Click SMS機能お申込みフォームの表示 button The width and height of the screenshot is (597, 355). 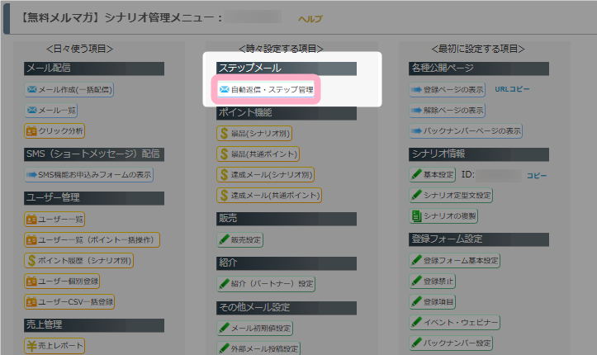tap(89, 174)
